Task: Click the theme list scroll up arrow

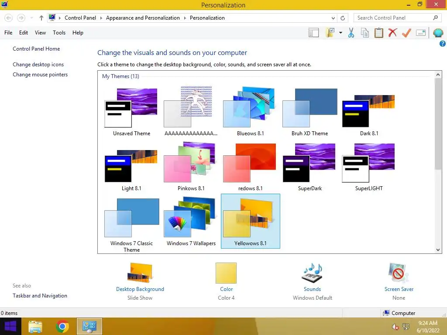Action: [x=438, y=75]
